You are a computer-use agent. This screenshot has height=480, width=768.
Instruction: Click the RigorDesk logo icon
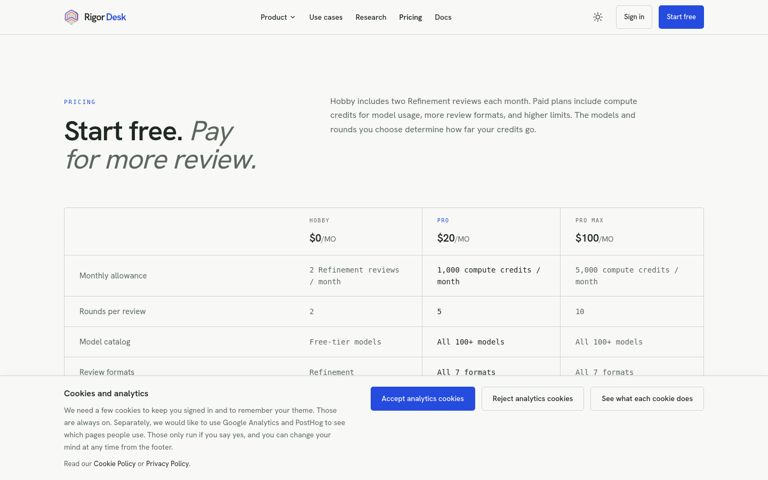click(71, 17)
